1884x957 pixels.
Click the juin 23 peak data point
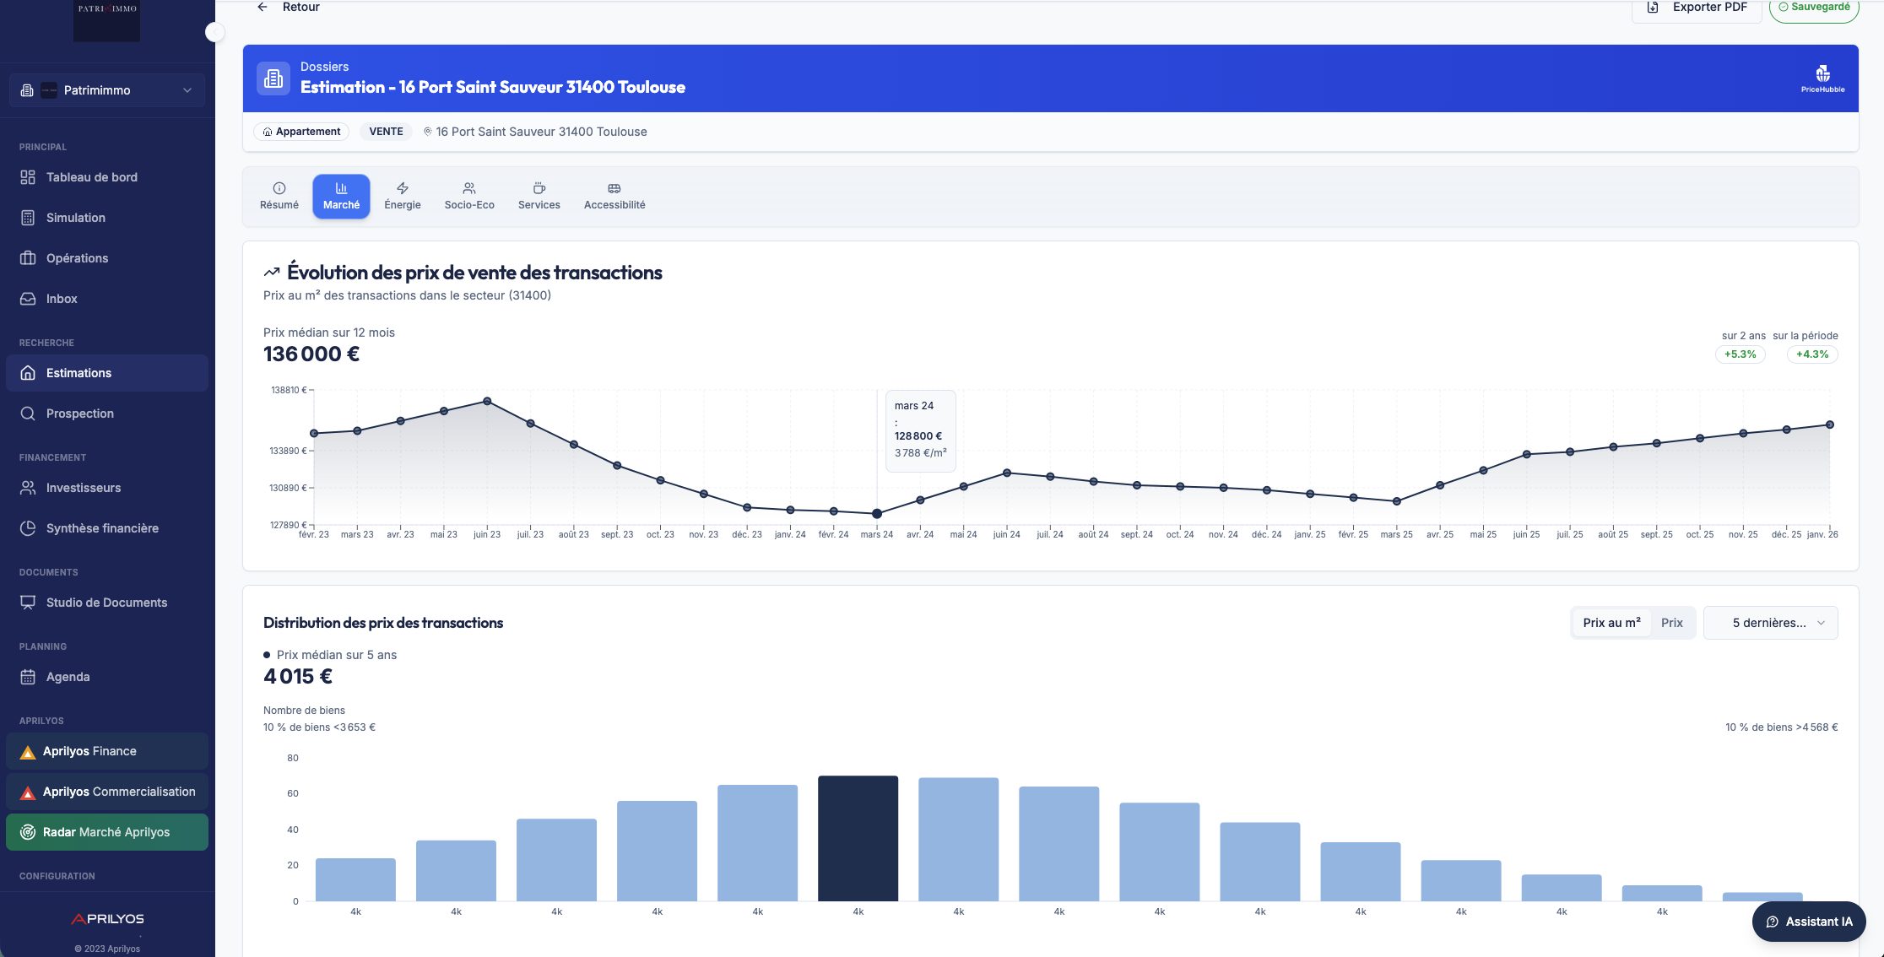click(487, 401)
